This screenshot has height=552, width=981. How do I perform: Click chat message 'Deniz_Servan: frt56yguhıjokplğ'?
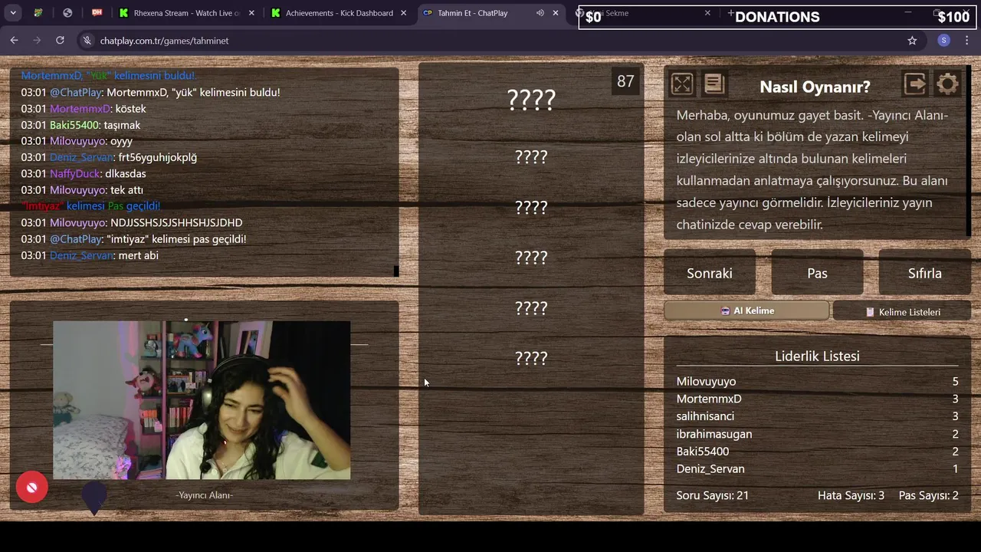point(109,157)
